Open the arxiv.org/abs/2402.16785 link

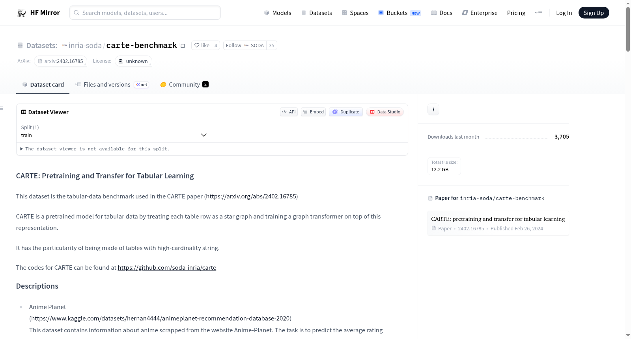[x=251, y=196]
